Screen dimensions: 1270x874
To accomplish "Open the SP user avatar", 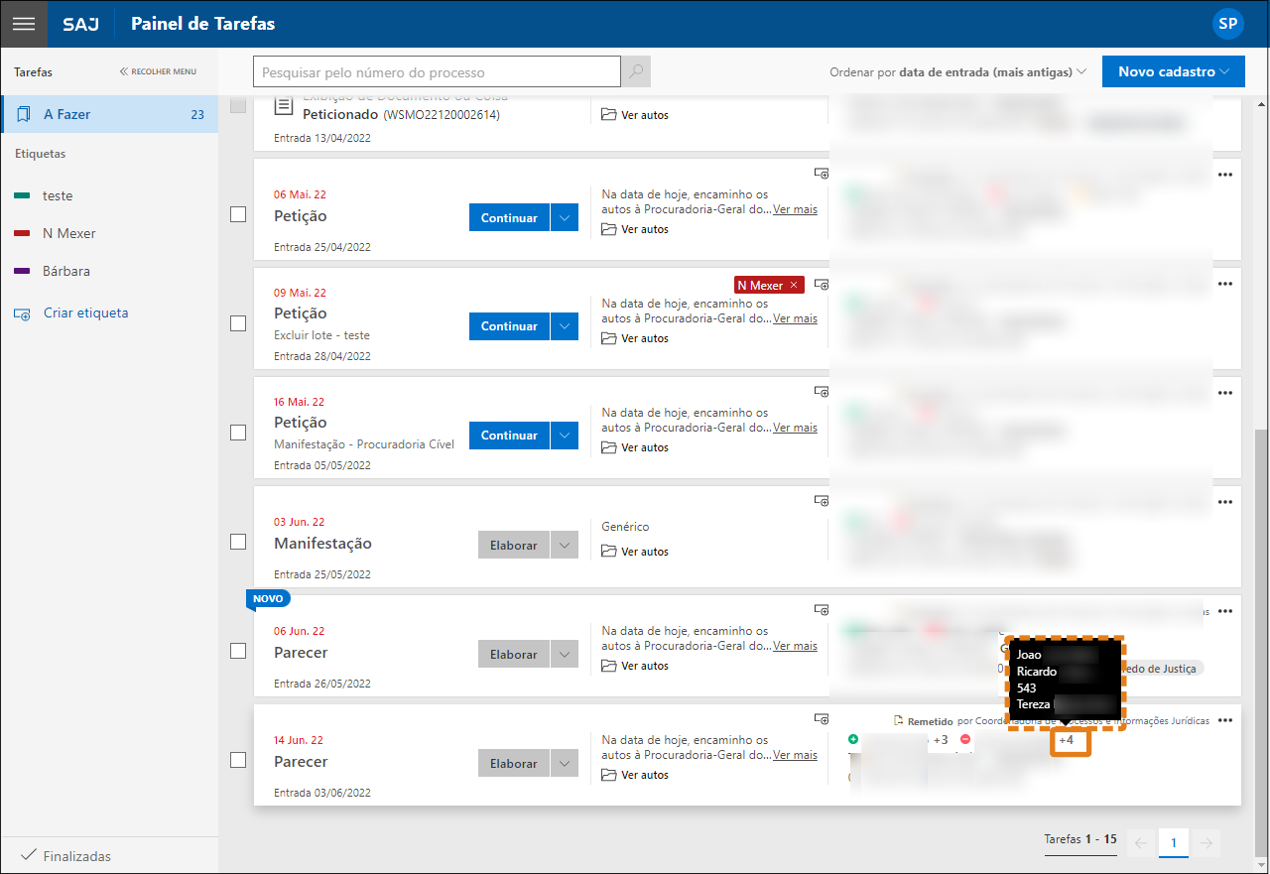I will [1227, 24].
